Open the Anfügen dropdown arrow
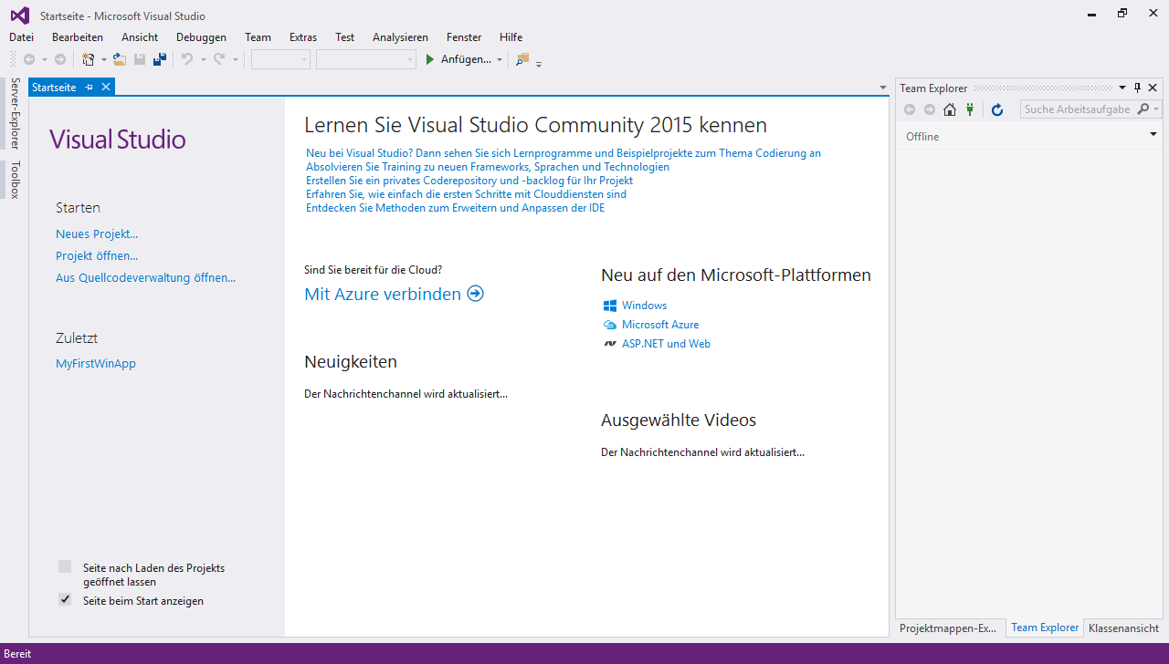 point(500,59)
